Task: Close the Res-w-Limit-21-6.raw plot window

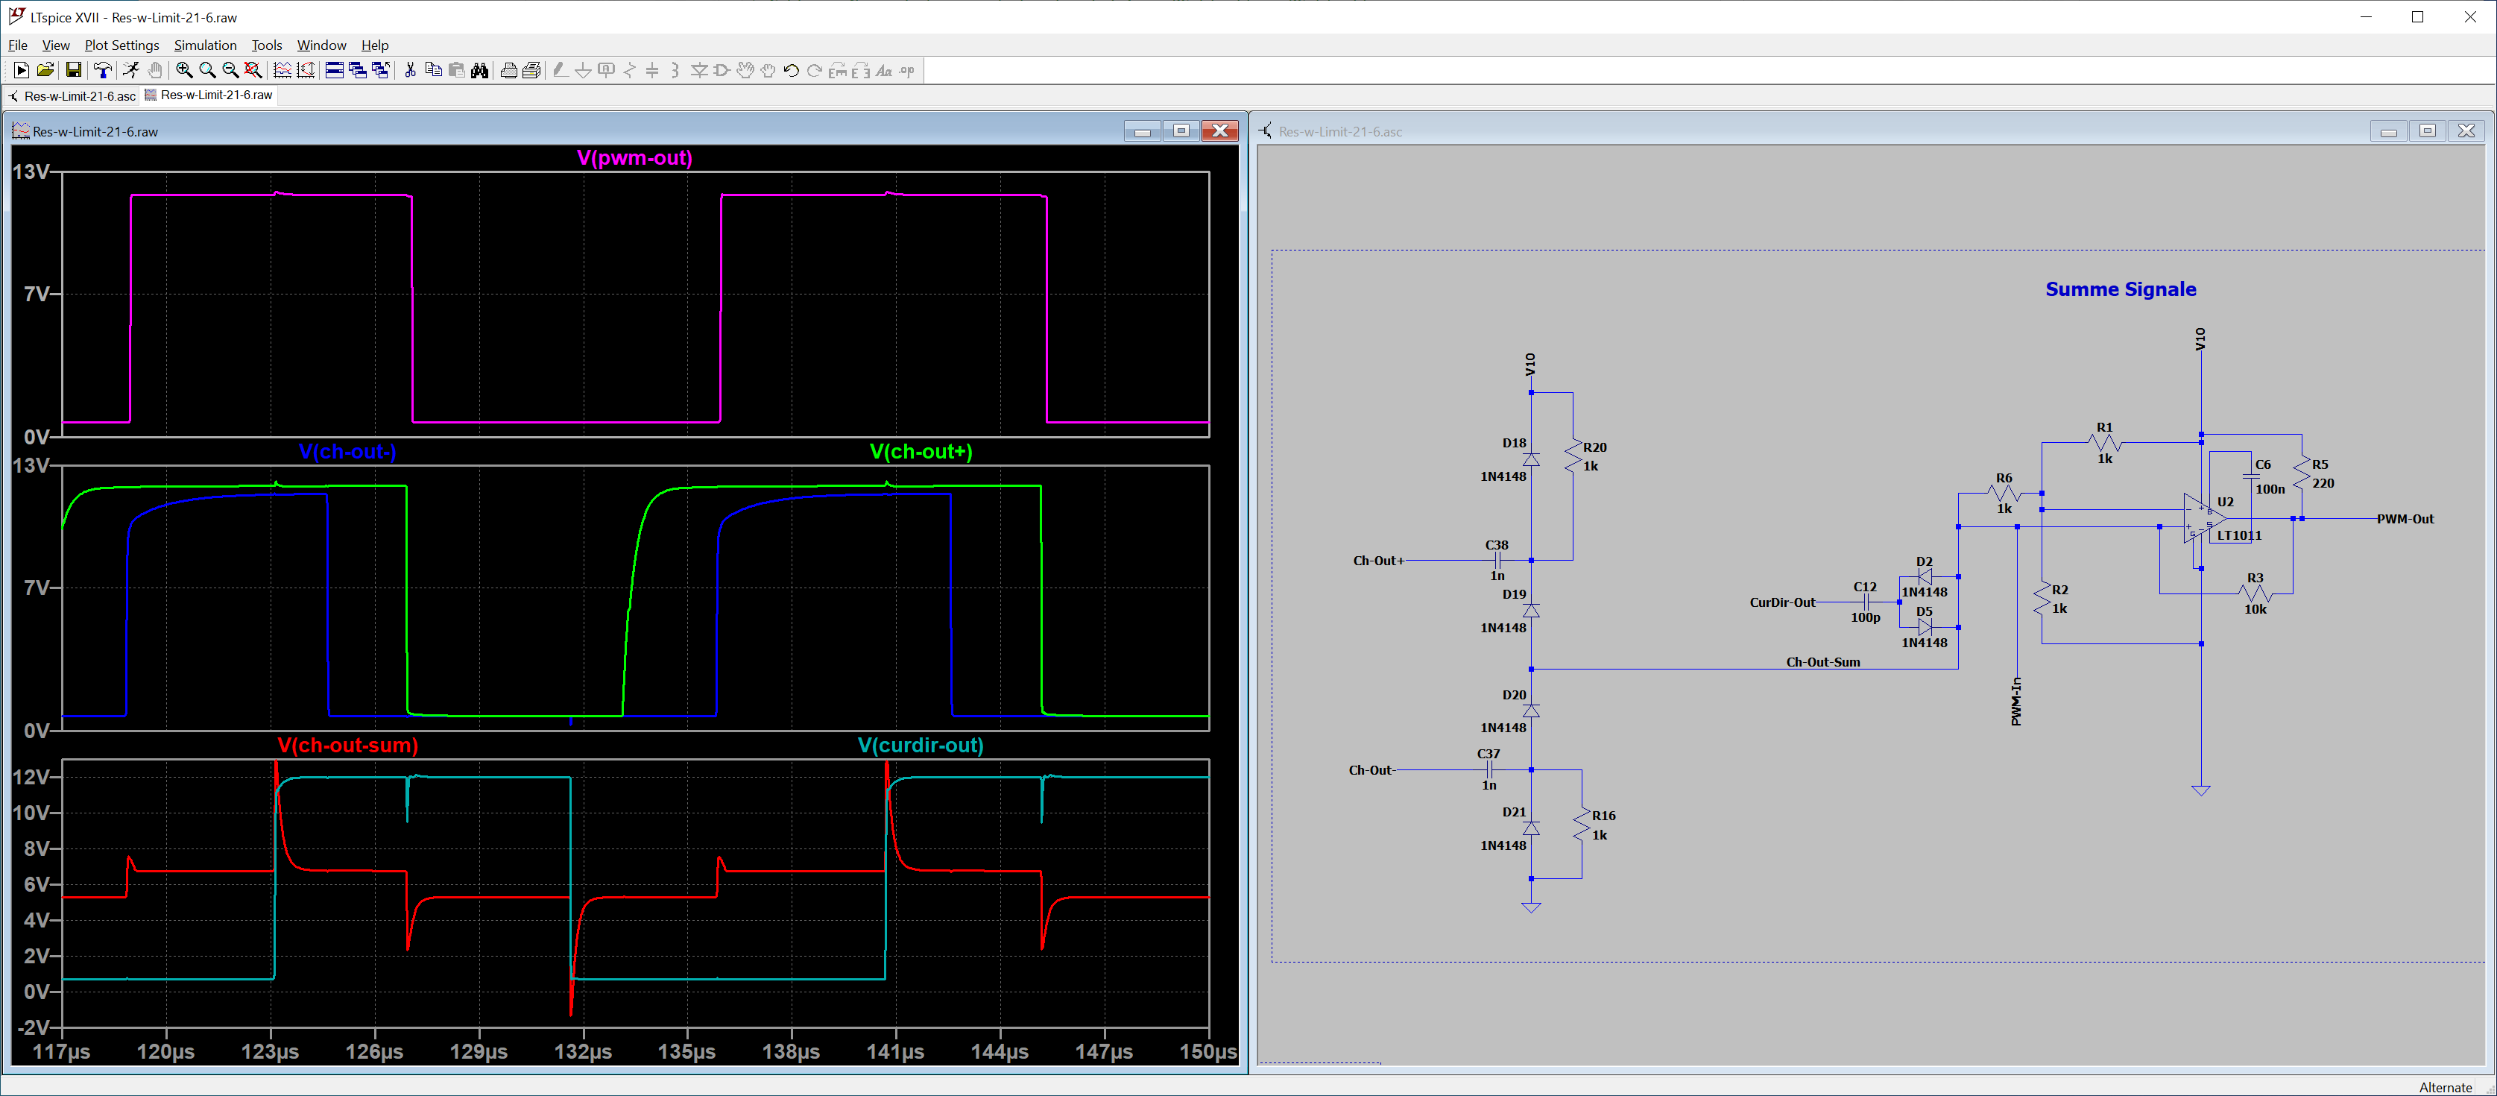Action: tap(1220, 131)
